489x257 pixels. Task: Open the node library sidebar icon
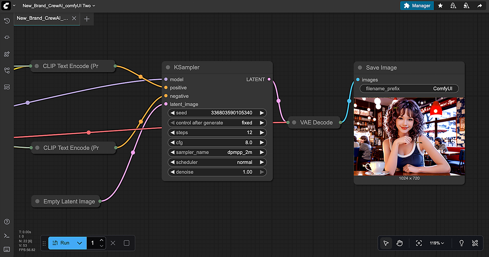pyautogui.click(x=7, y=54)
